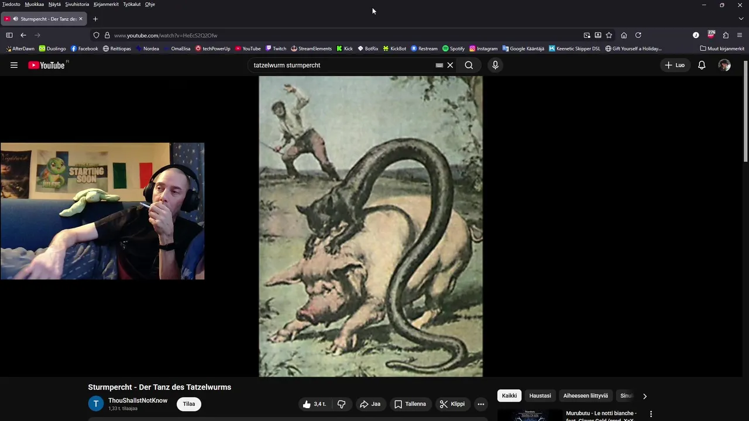
Task: Select the Kaikki filter chip
Action: [509, 396]
